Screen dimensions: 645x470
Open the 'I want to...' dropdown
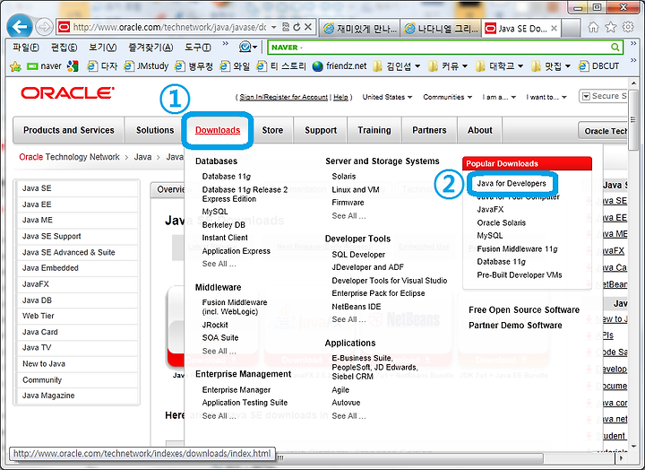point(546,97)
